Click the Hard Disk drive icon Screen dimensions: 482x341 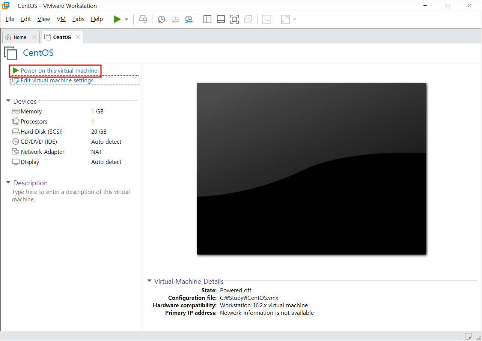15,132
